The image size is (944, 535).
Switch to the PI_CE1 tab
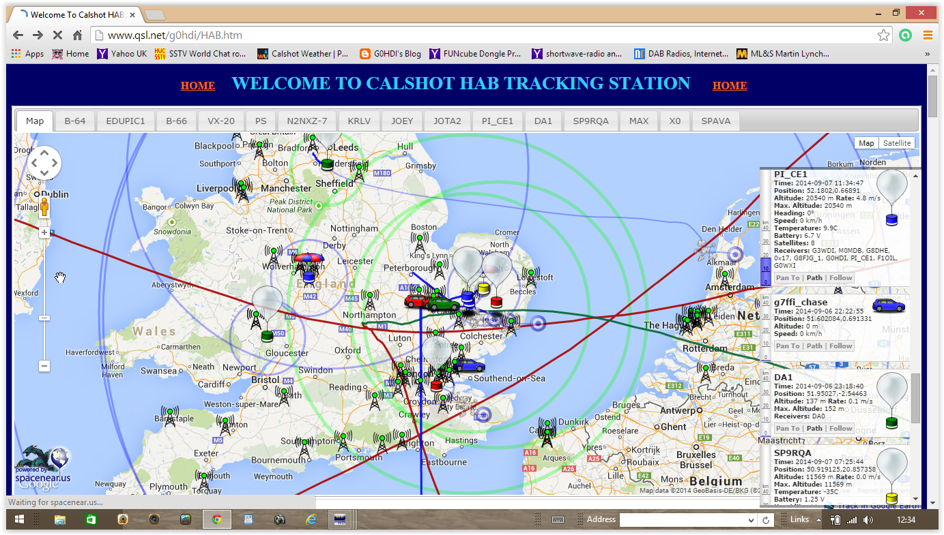(498, 121)
